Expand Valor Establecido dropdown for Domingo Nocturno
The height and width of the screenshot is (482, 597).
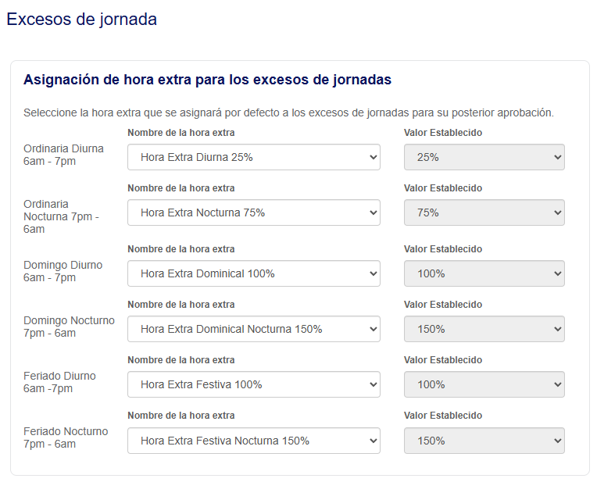484,329
